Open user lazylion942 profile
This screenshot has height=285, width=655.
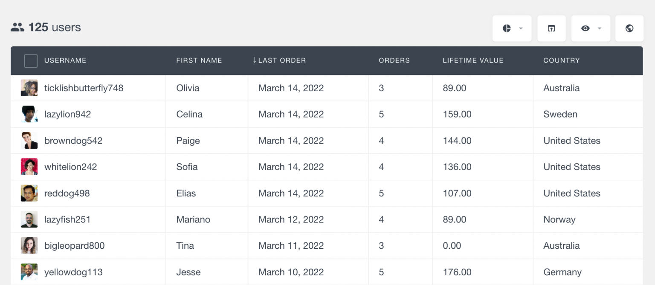[67, 114]
